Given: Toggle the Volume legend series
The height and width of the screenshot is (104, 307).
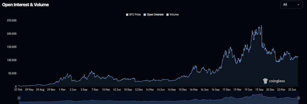Looking at the screenshot, I should pyautogui.click(x=172, y=14).
